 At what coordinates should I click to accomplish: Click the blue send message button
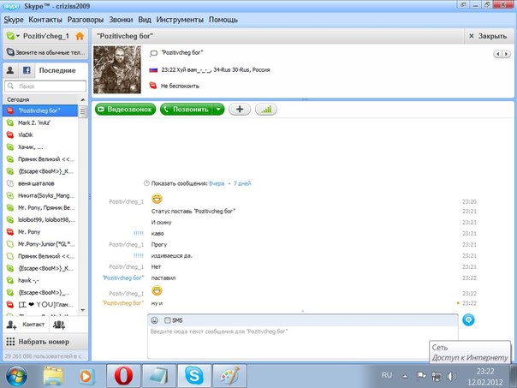[x=468, y=319]
